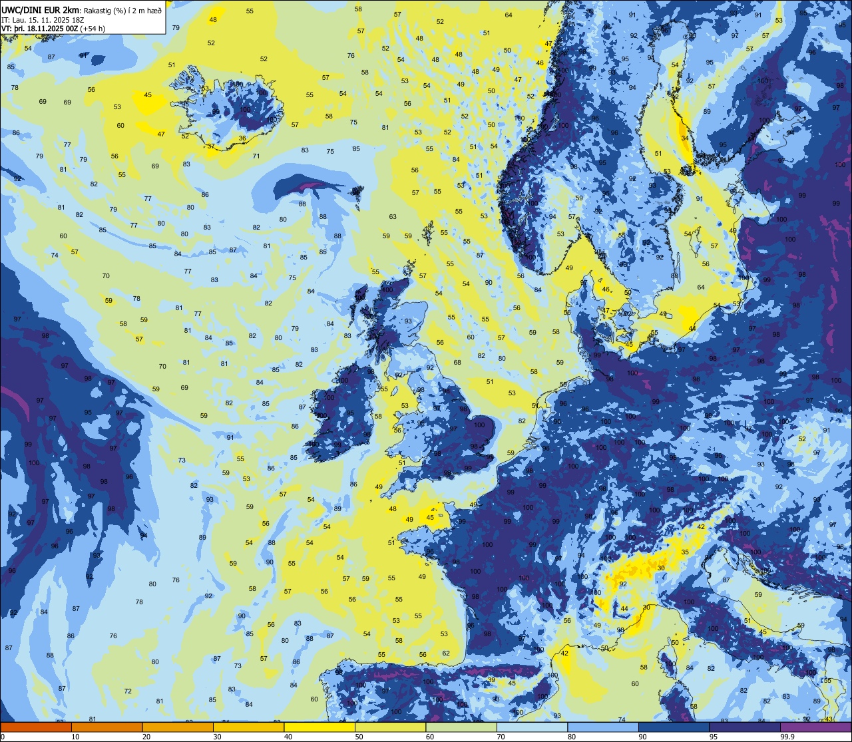This screenshot has height=742, width=852.
Task: Click the humidity value 68 in the North Sea
Action: tap(457, 363)
